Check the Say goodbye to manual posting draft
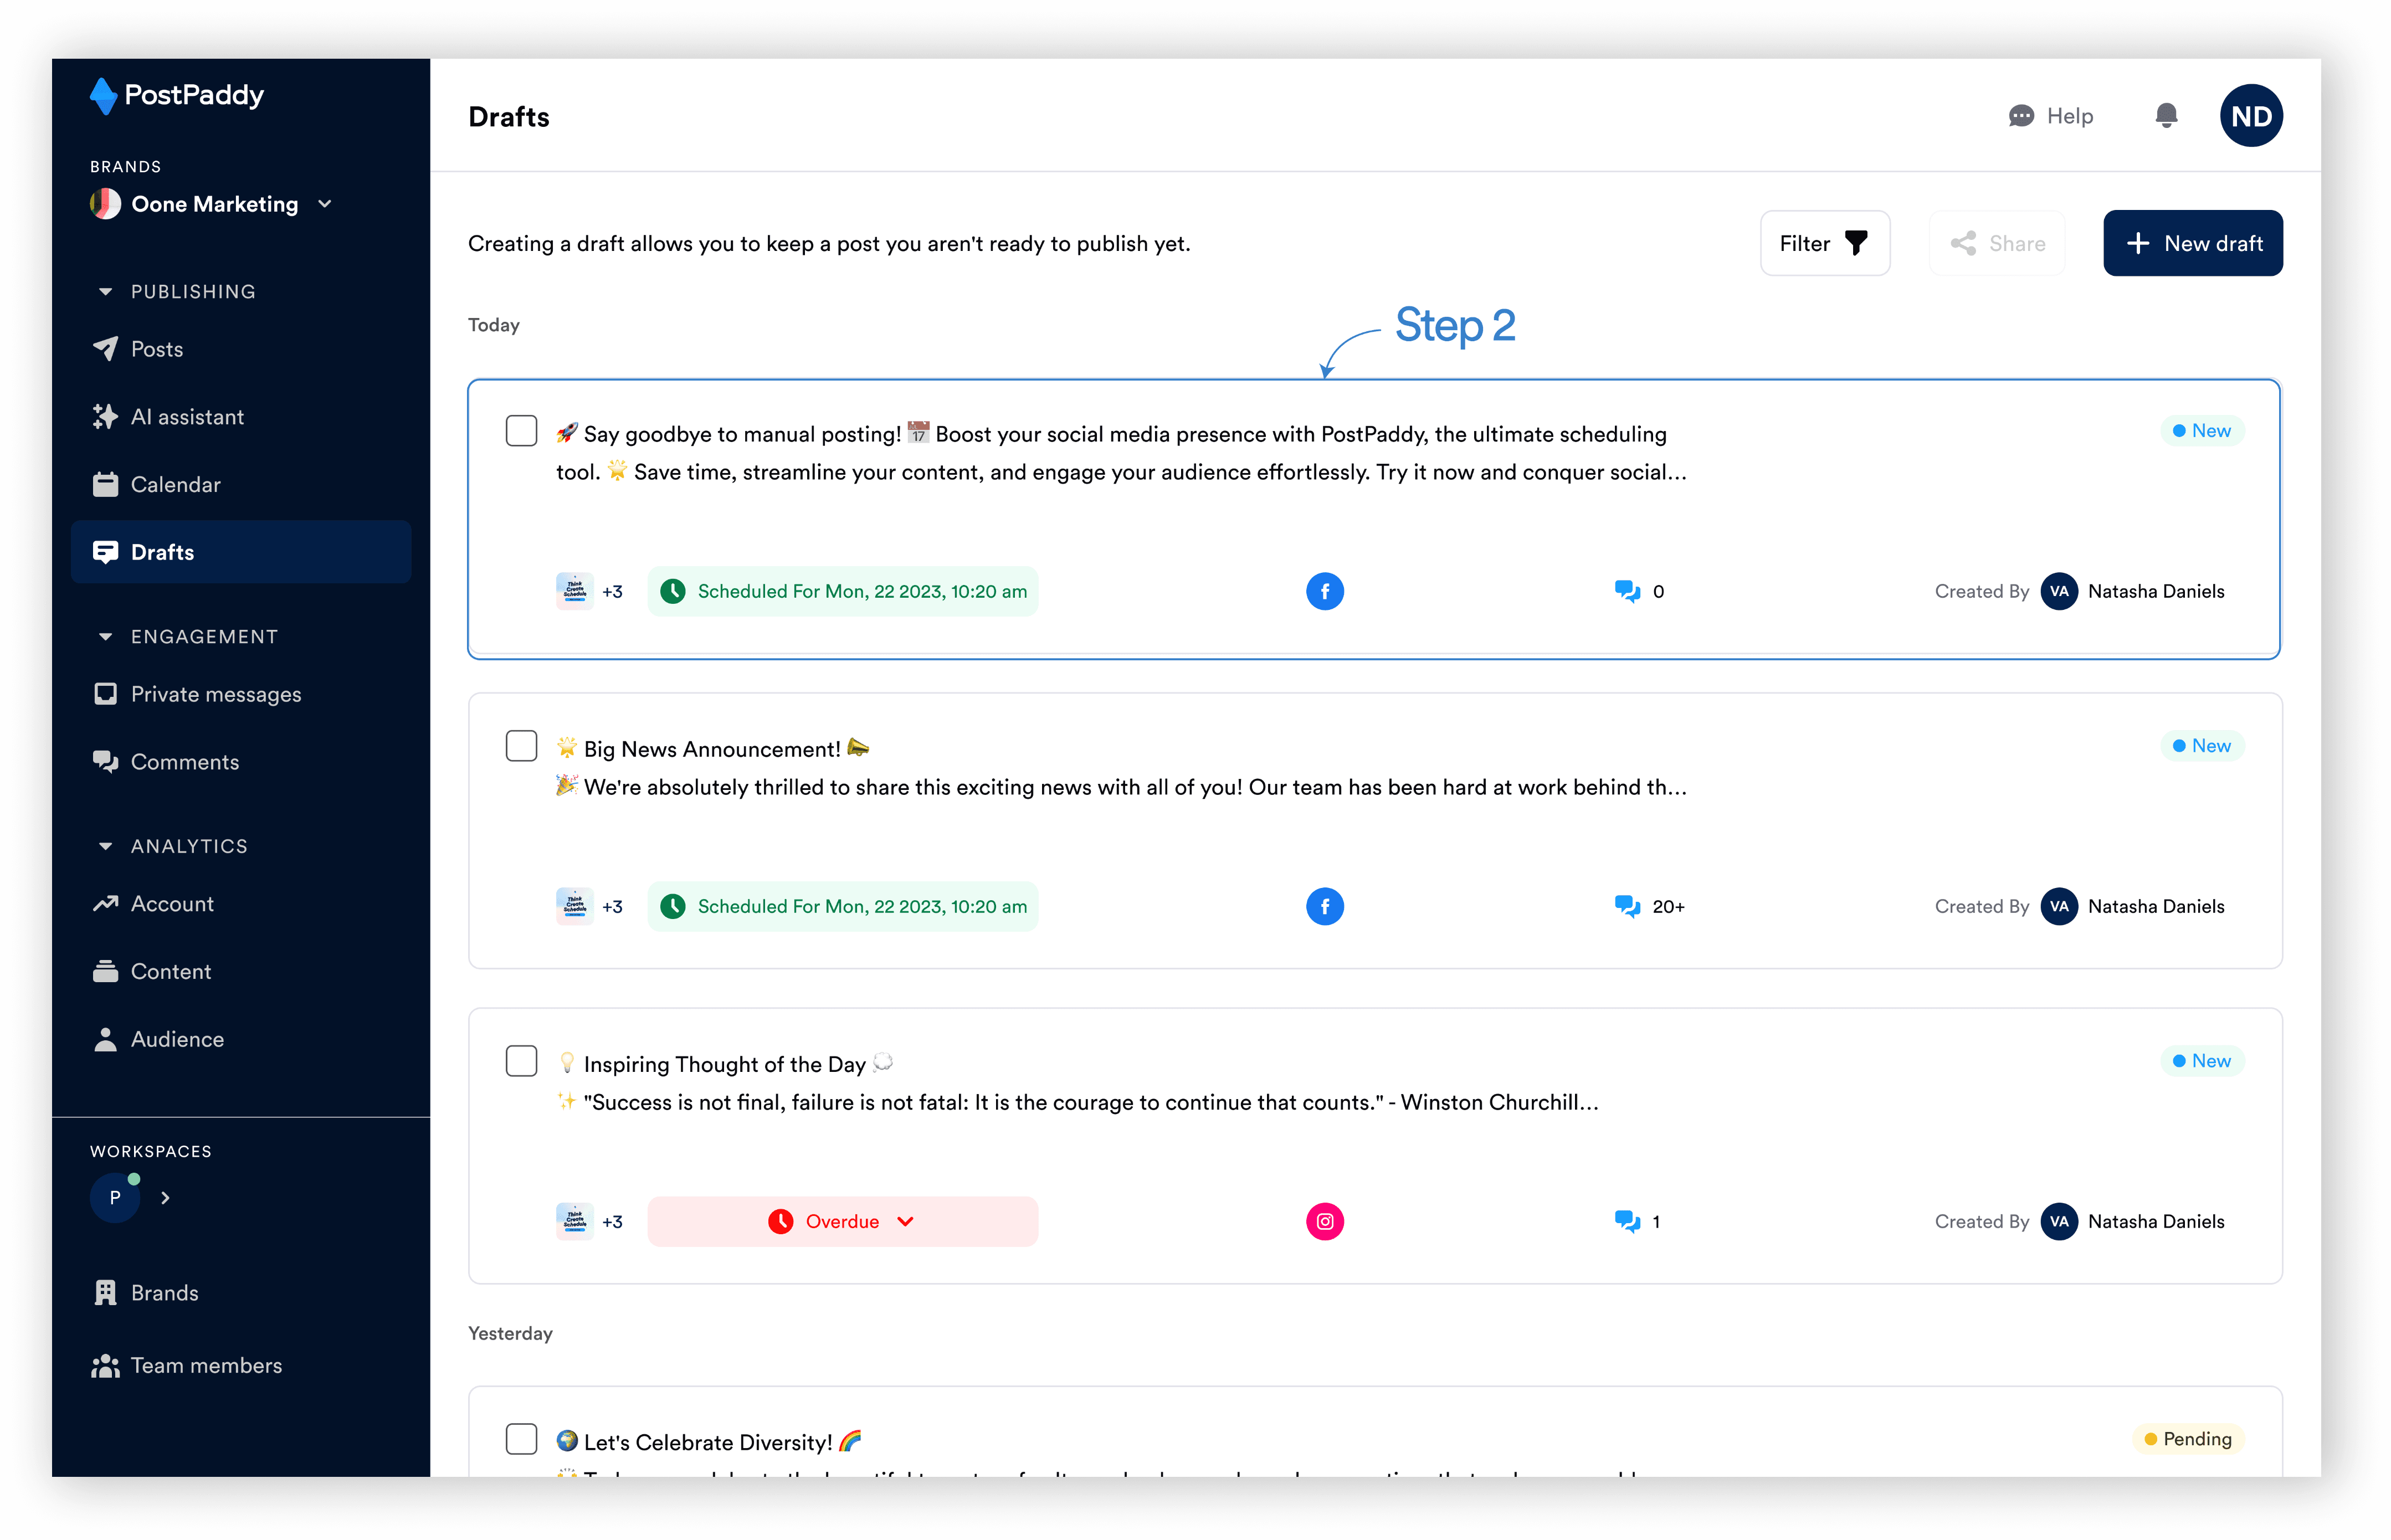 (x=521, y=431)
